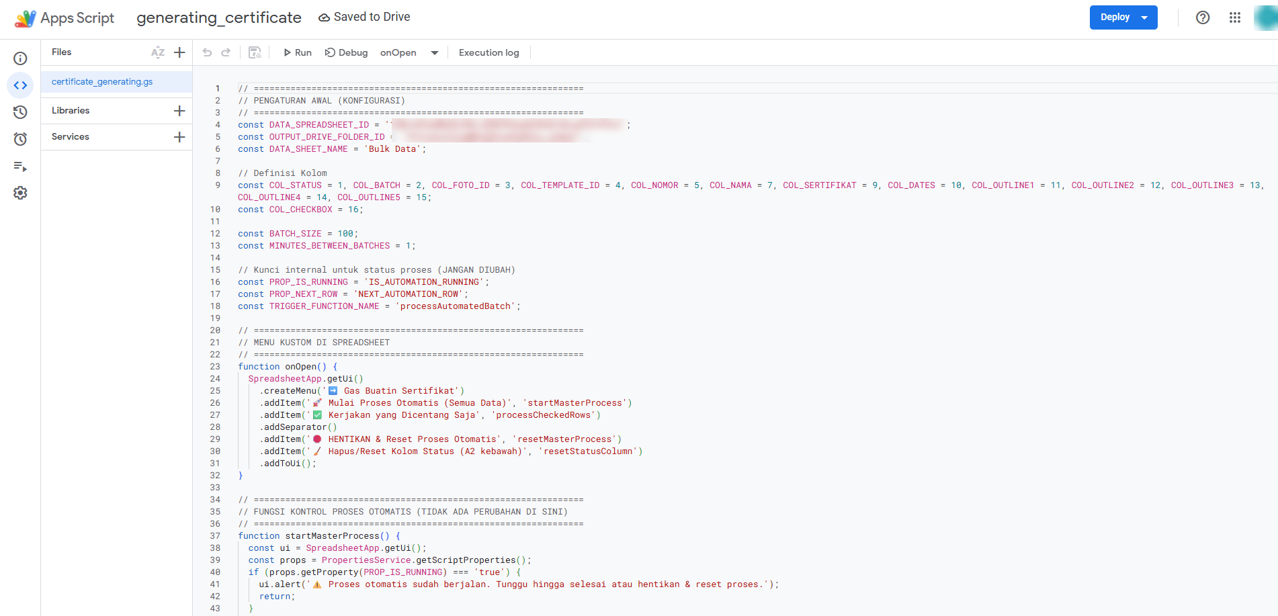Click the Services section label
This screenshot has width=1278, height=616.
click(x=71, y=137)
